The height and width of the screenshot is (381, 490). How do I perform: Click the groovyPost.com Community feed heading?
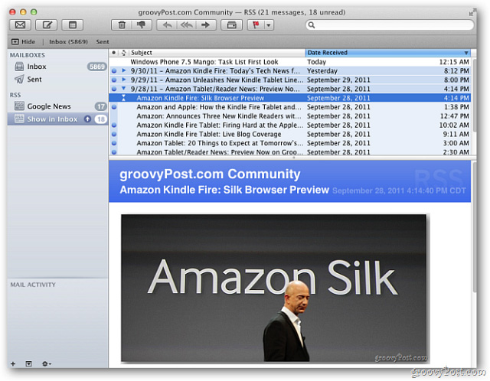point(210,174)
